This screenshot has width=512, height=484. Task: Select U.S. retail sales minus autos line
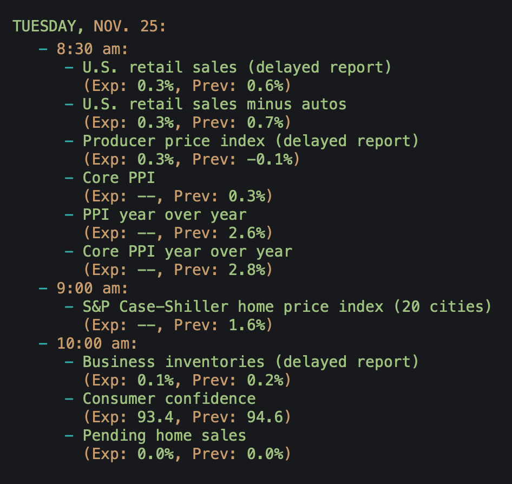214,104
